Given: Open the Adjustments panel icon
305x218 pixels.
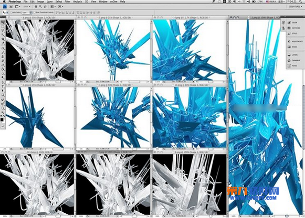Looking at the screenshot, I should (x=289, y=41).
